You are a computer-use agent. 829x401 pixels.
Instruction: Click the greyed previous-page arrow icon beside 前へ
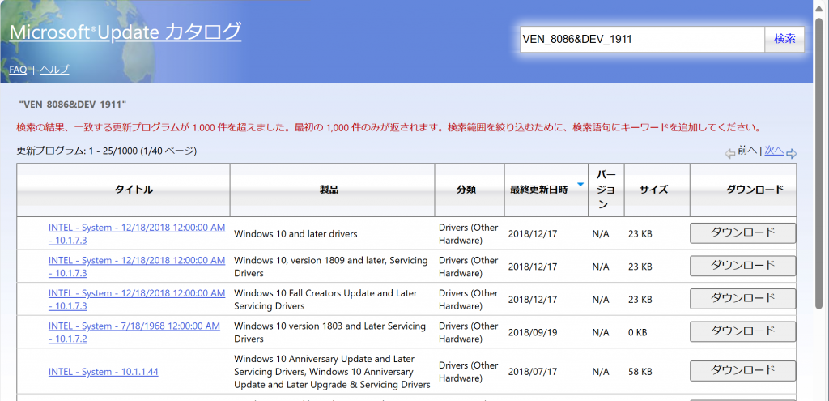pos(730,154)
